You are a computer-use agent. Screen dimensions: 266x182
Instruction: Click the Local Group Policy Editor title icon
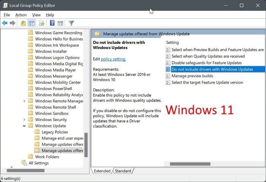point(5,5)
